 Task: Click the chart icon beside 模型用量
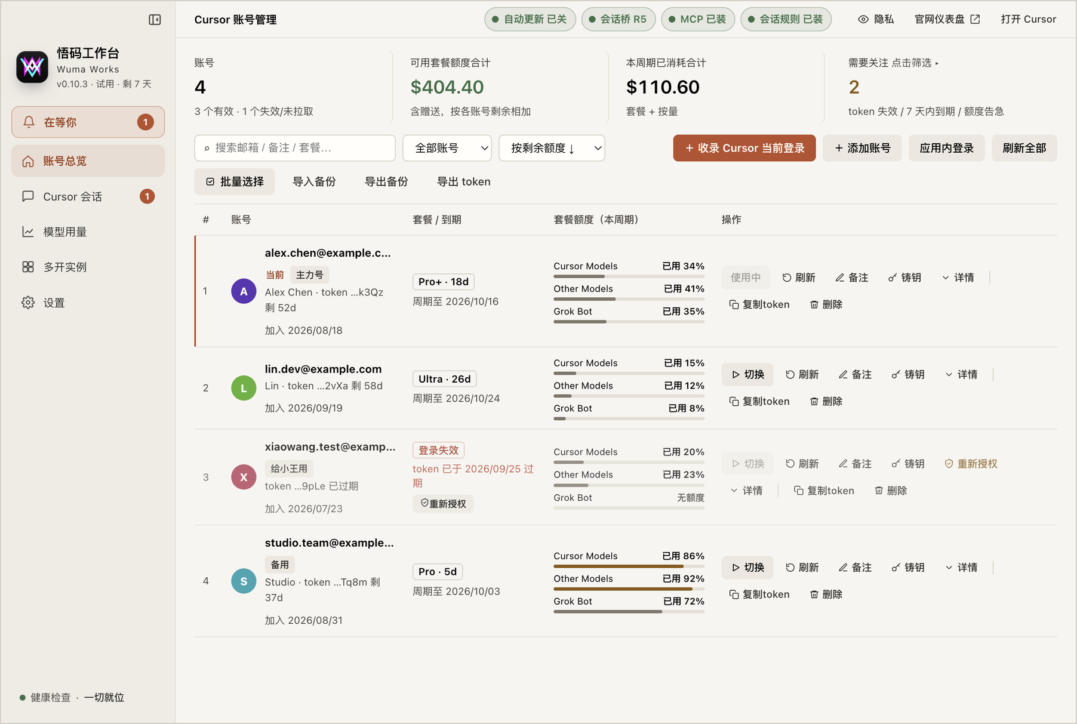(28, 232)
